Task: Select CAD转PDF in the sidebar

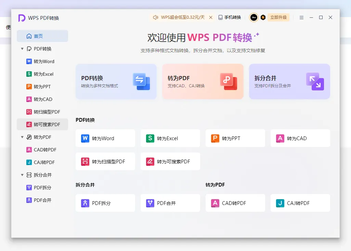Action: [x=42, y=149]
